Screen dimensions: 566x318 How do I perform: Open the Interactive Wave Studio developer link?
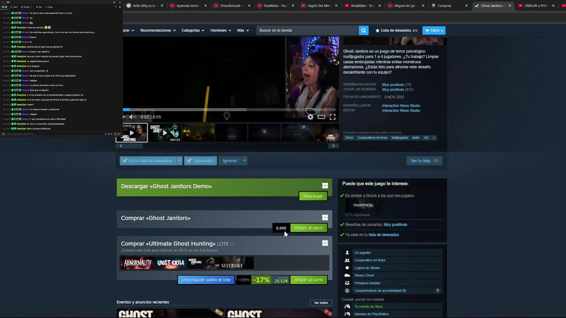401,106
